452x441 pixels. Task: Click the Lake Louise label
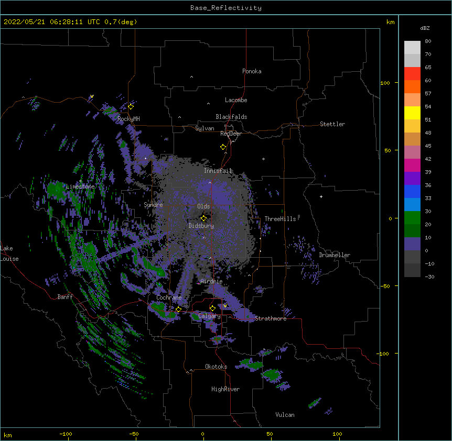click(x=9, y=253)
